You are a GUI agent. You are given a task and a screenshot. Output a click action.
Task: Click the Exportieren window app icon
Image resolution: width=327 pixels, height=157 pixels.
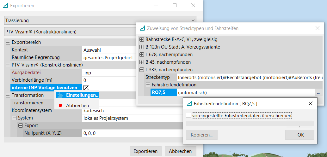pos(6,6)
